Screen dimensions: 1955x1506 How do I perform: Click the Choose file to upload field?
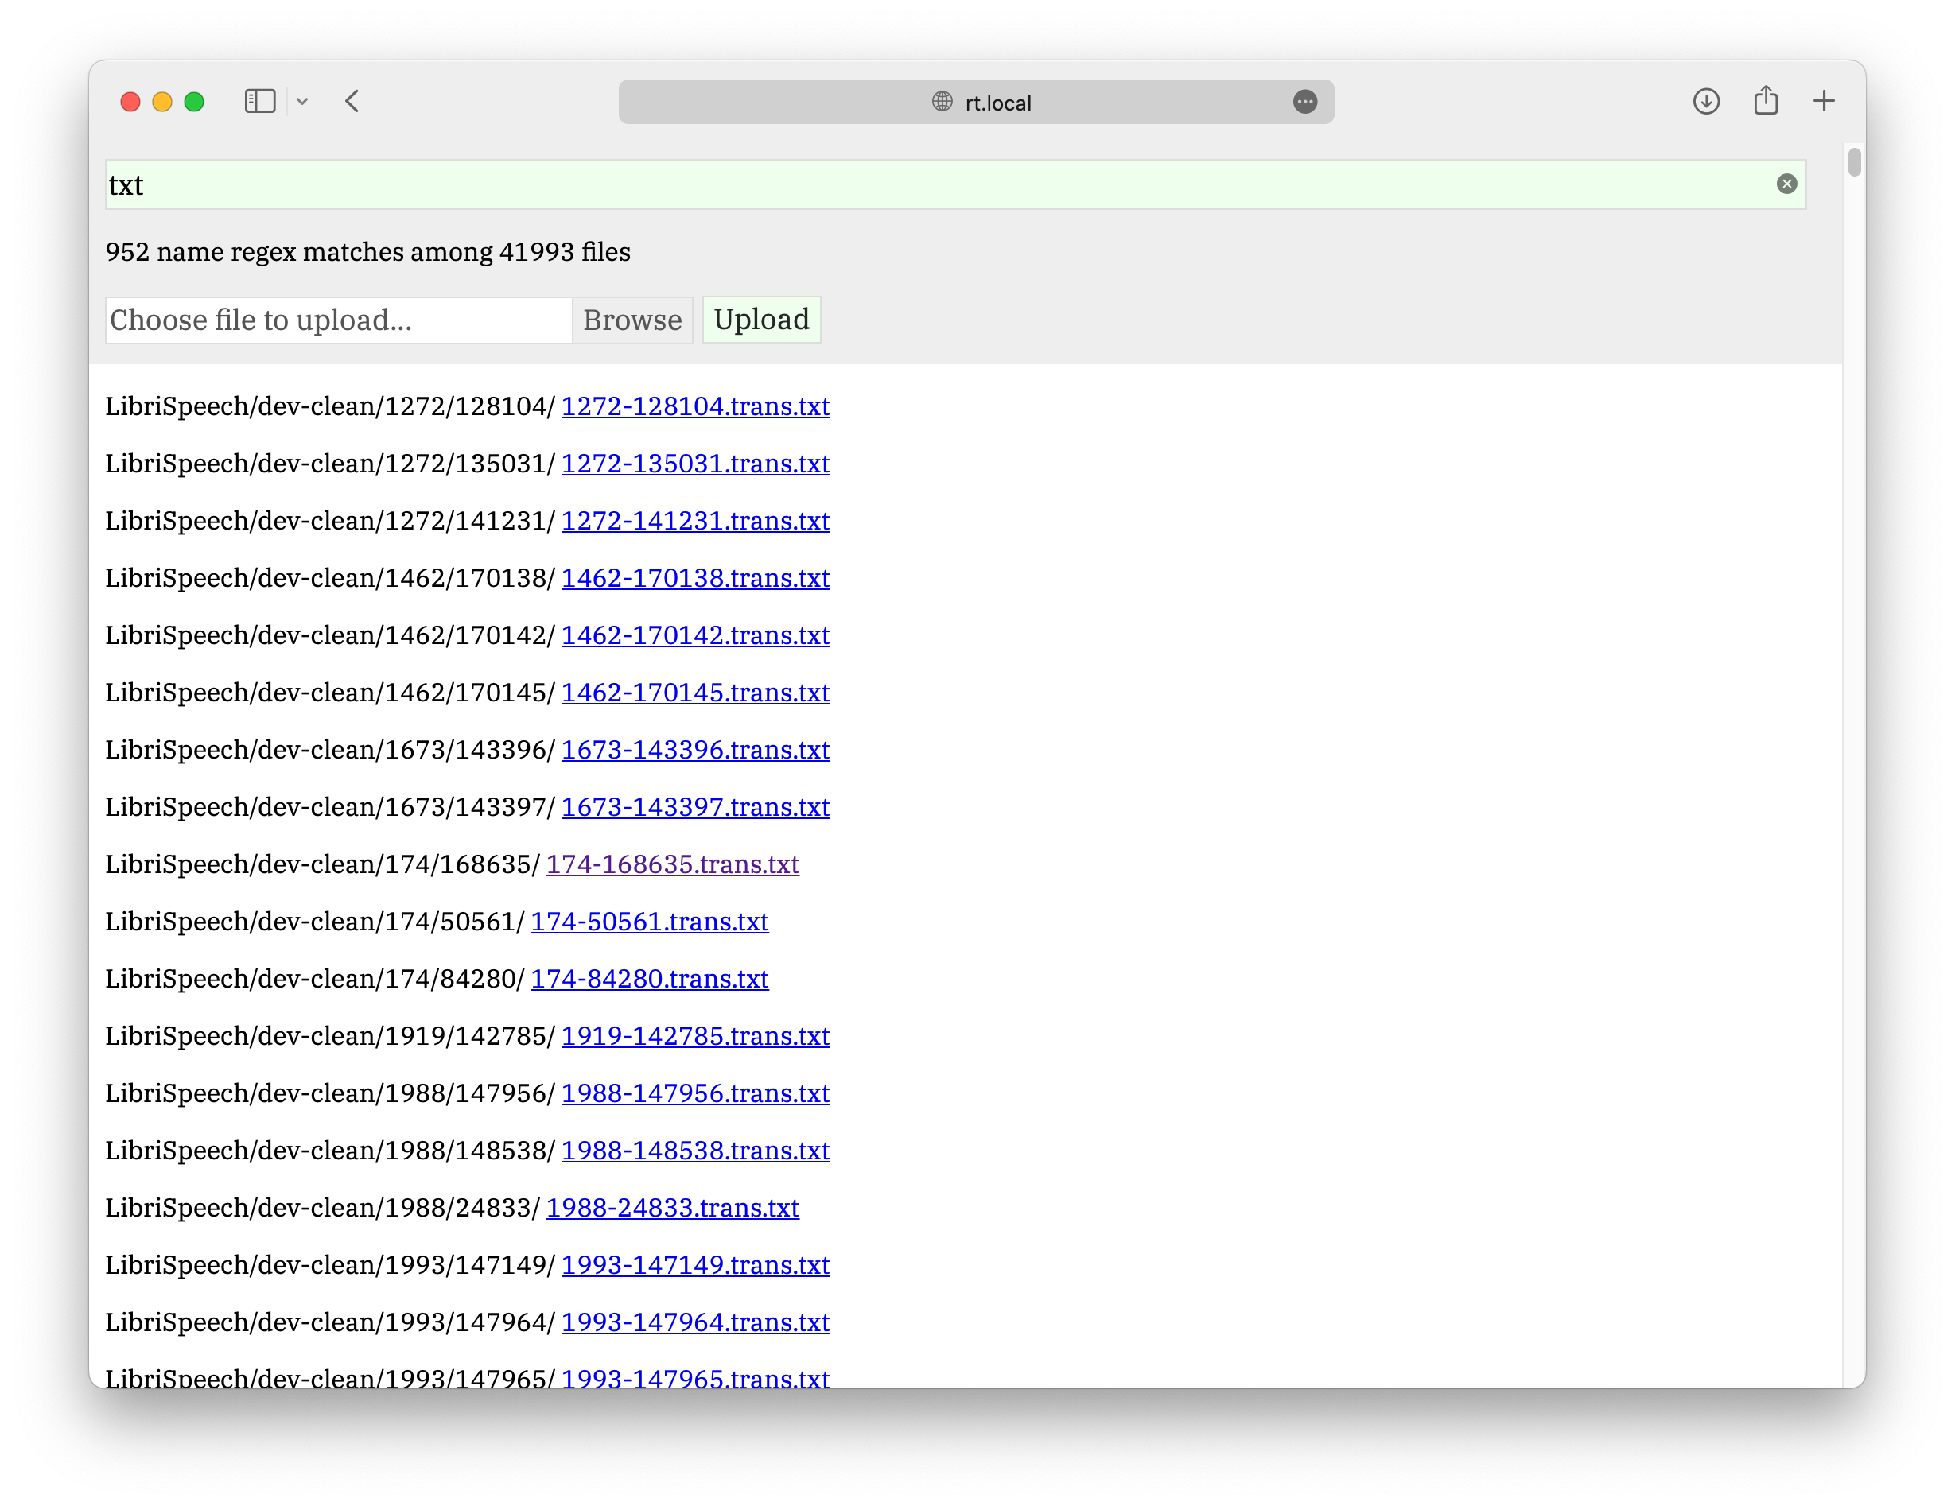click(x=338, y=320)
